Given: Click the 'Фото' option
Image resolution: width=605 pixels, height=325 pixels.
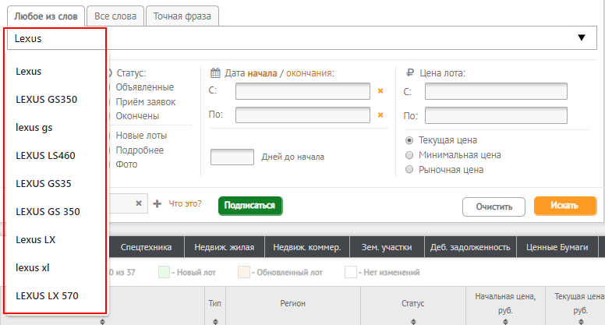Looking at the screenshot, I should pyautogui.click(x=126, y=164).
